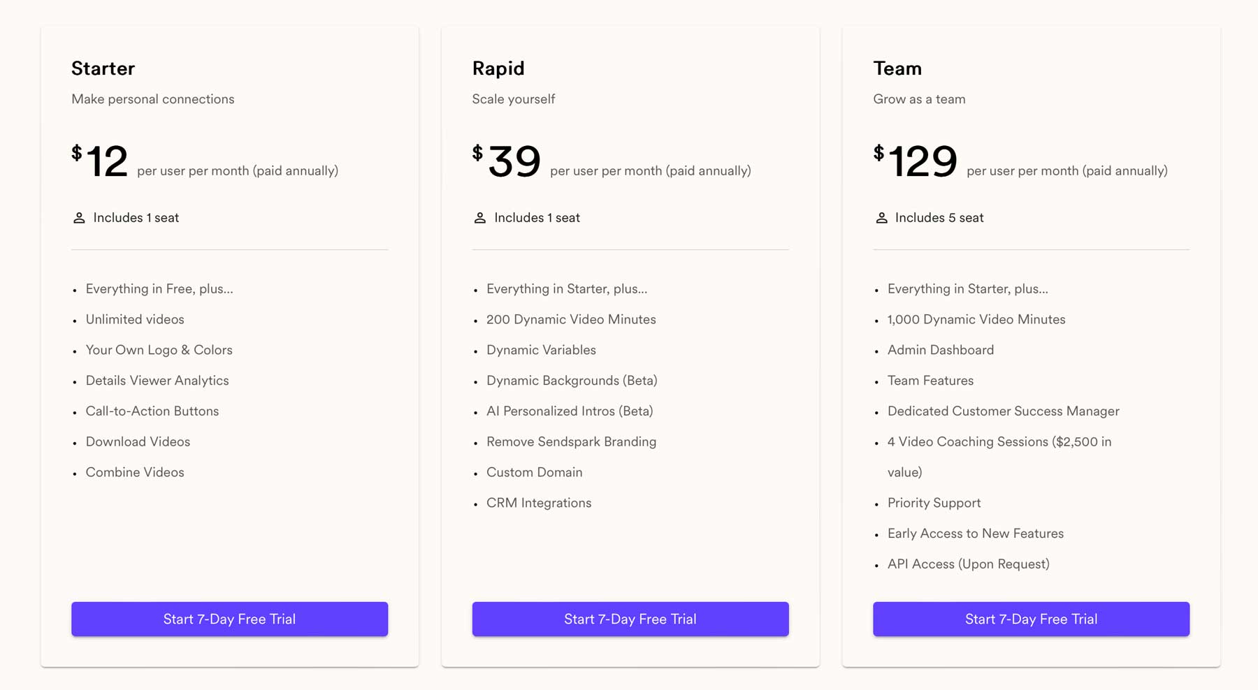This screenshot has height=690, width=1258.
Task: Click the Custom Domain feature item
Action: click(x=534, y=472)
